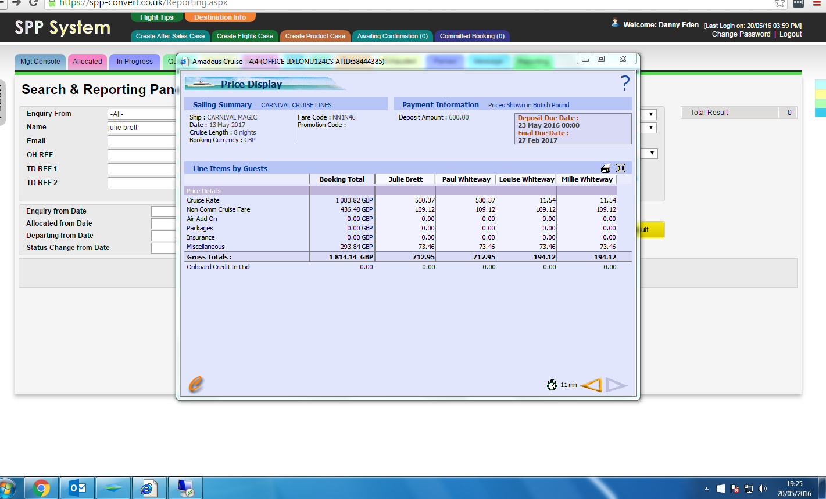Switch to the Mgt Console tab
The height and width of the screenshot is (499, 826).
(40, 62)
